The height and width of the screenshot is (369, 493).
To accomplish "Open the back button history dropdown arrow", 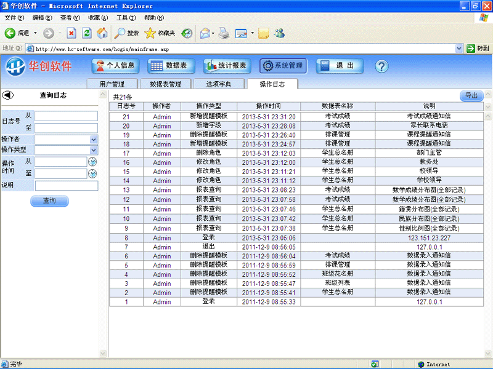I will tap(35, 33).
